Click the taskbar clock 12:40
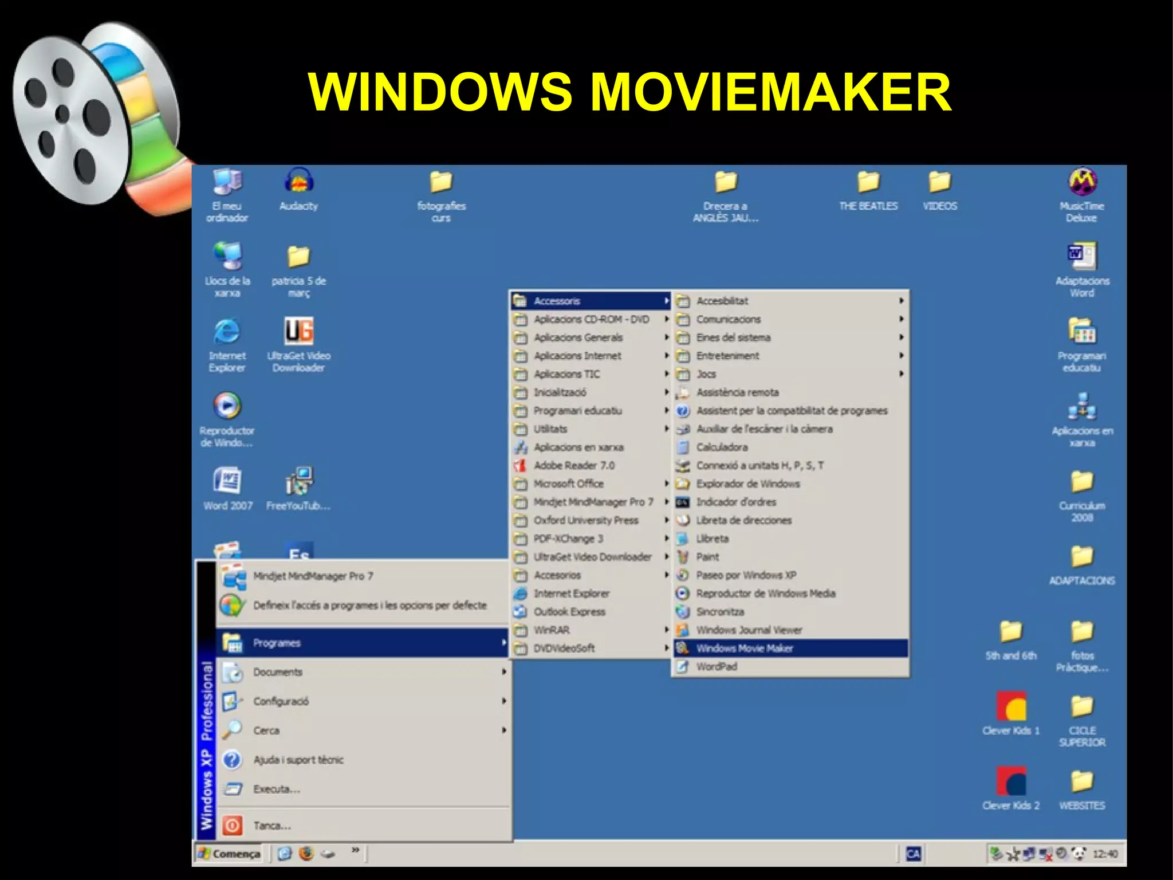This screenshot has height=880, width=1173. [x=1105, y=854]
